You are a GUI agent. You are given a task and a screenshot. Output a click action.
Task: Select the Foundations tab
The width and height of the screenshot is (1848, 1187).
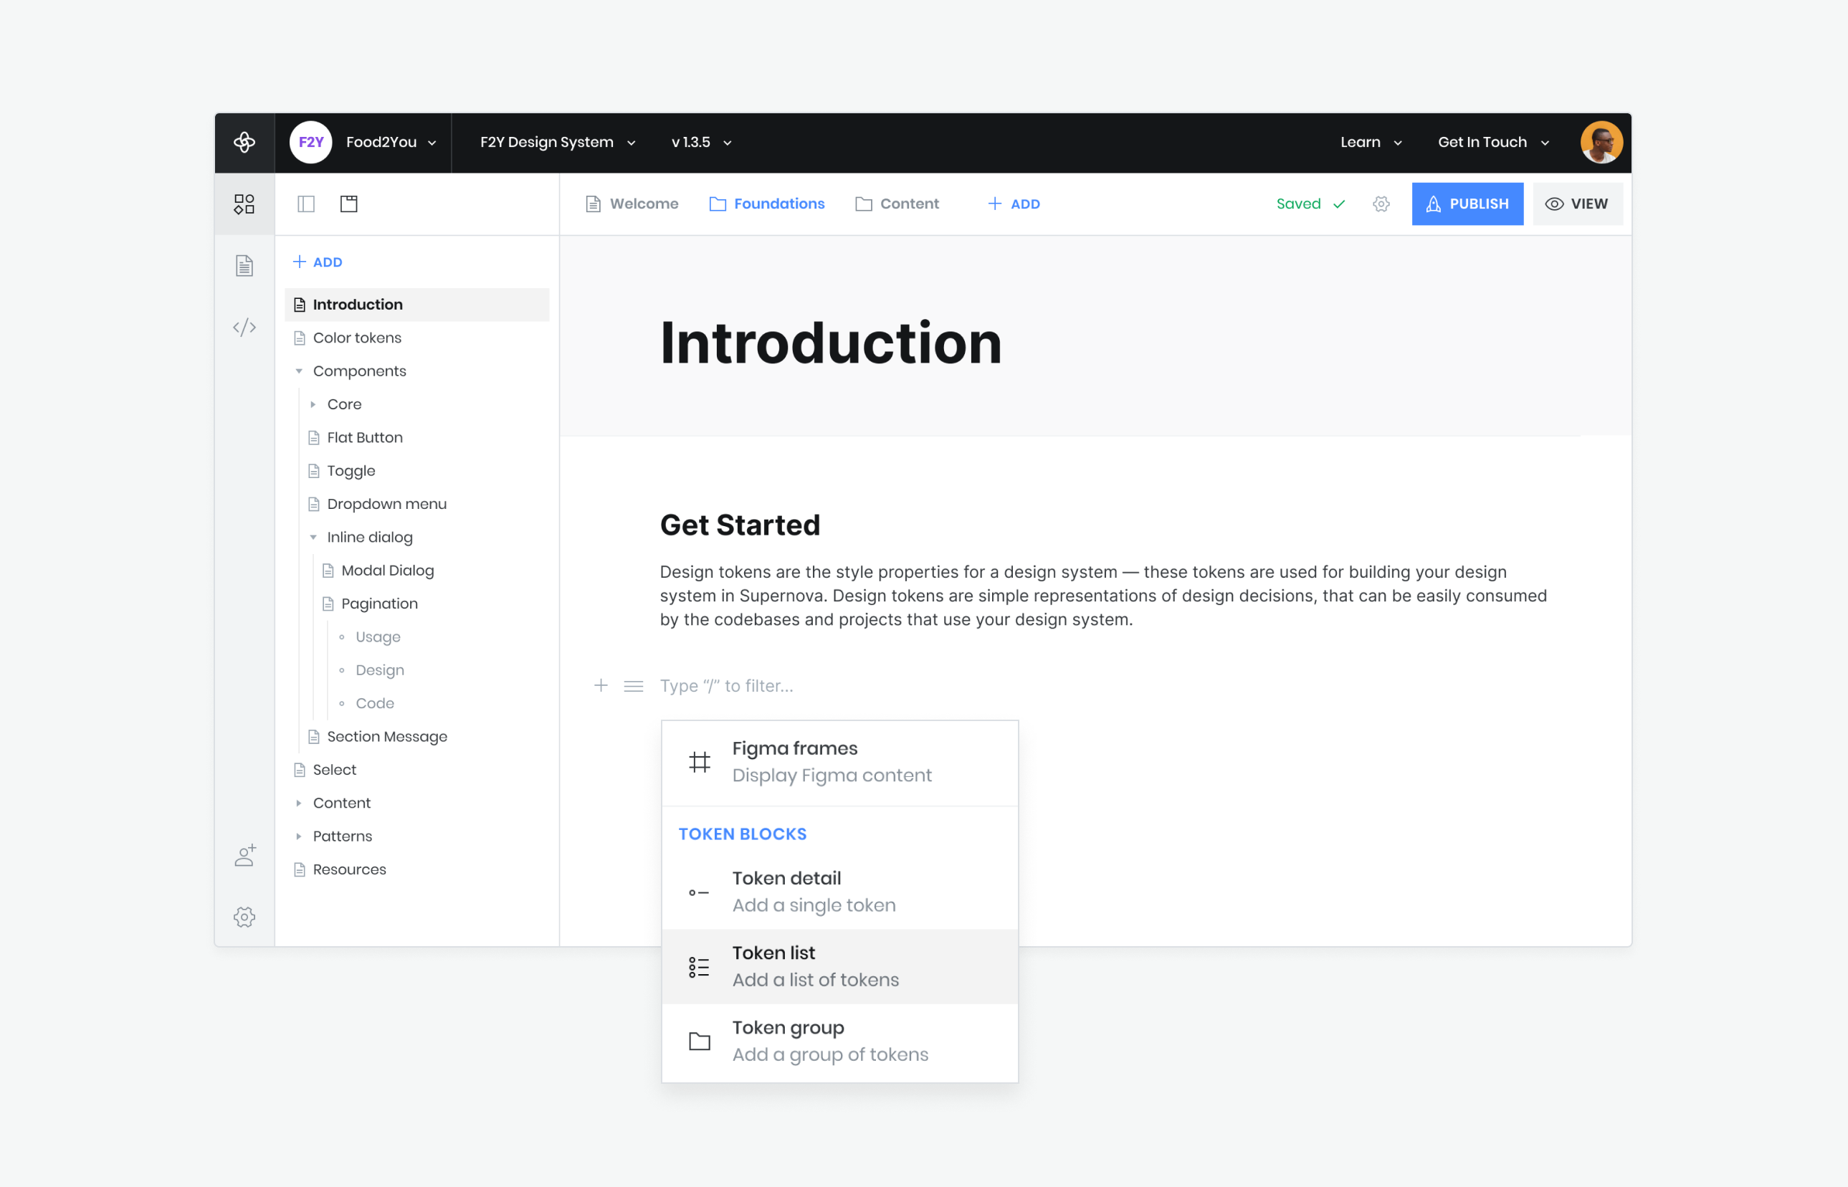pyautogui.click(x=768, y=204)
